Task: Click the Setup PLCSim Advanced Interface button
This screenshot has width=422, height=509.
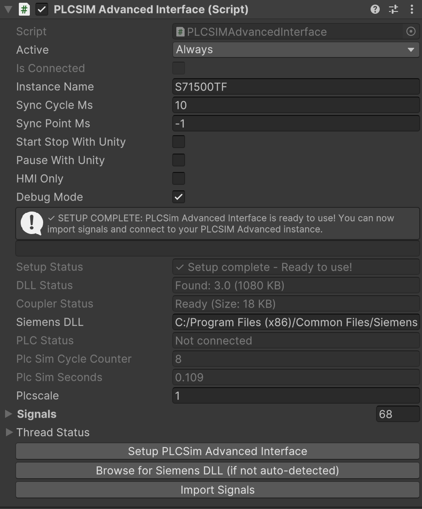Action: click(218, 451)
